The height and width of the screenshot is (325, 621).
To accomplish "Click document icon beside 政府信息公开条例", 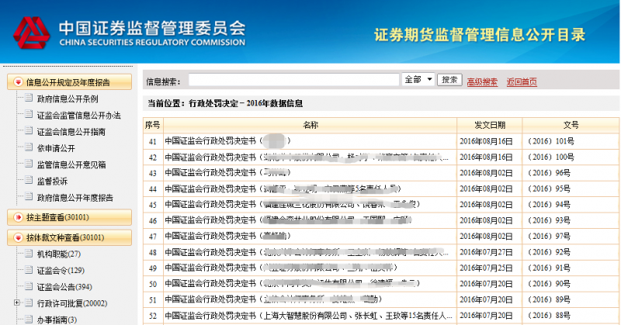I will tap(29, 98).
